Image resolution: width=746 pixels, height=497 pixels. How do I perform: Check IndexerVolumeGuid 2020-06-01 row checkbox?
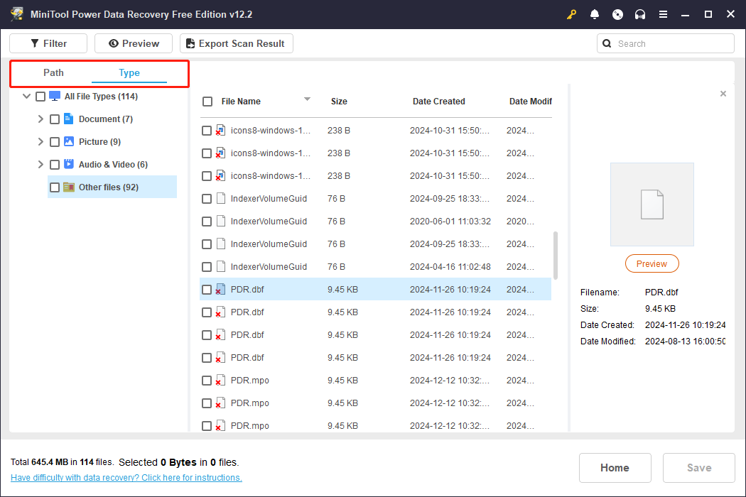click(x=207, y=222)
